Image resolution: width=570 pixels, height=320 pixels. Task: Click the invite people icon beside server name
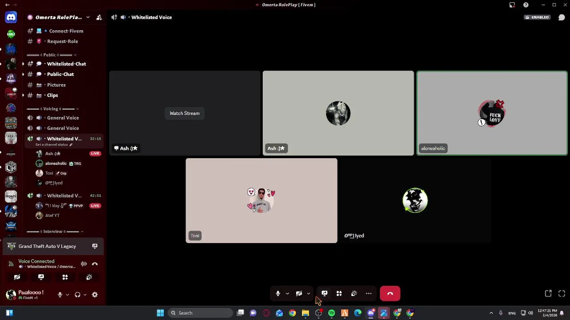tap(99, 17)
